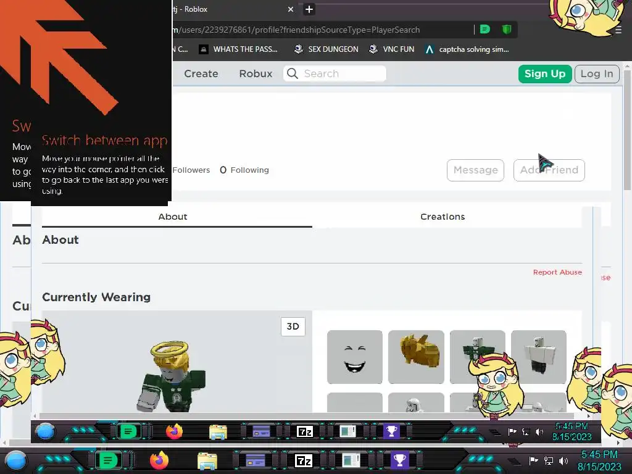
Task: Open the captcha solving sim... bookmark
Action: click(x=467, y=49)
